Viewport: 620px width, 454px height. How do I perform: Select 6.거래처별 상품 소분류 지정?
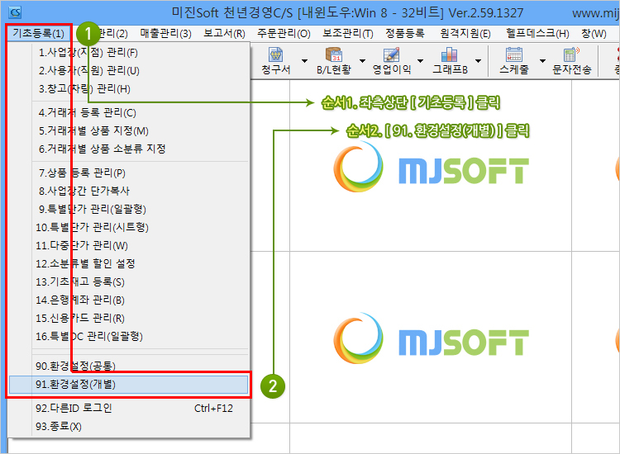[129, 149]
